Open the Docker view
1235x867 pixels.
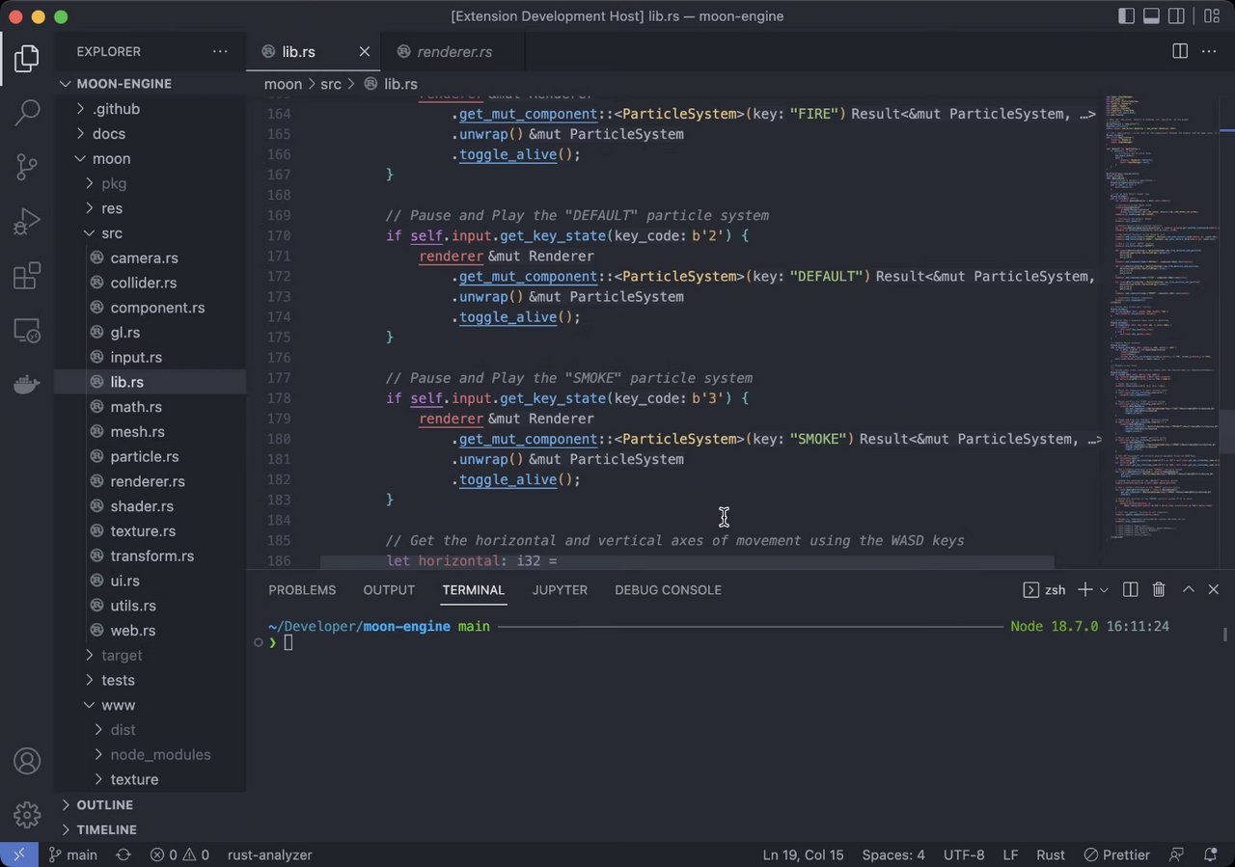27,386
